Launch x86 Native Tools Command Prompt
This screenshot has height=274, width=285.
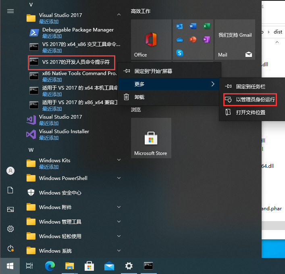73,76
